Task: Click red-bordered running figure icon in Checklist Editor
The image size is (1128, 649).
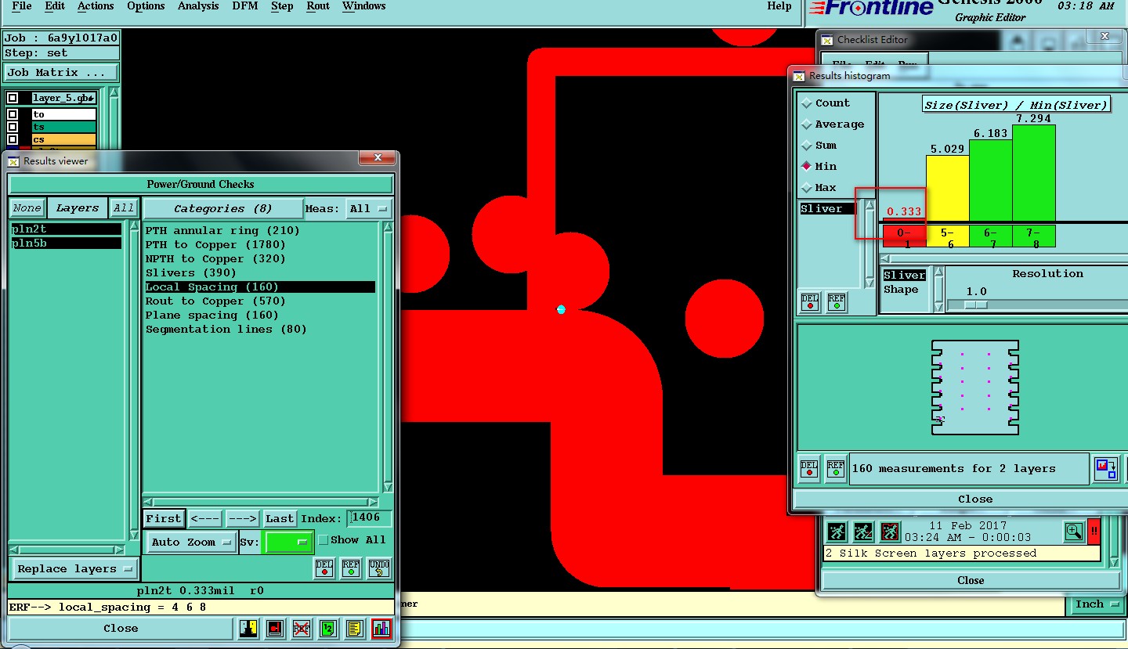Action: tap(890, 532)
